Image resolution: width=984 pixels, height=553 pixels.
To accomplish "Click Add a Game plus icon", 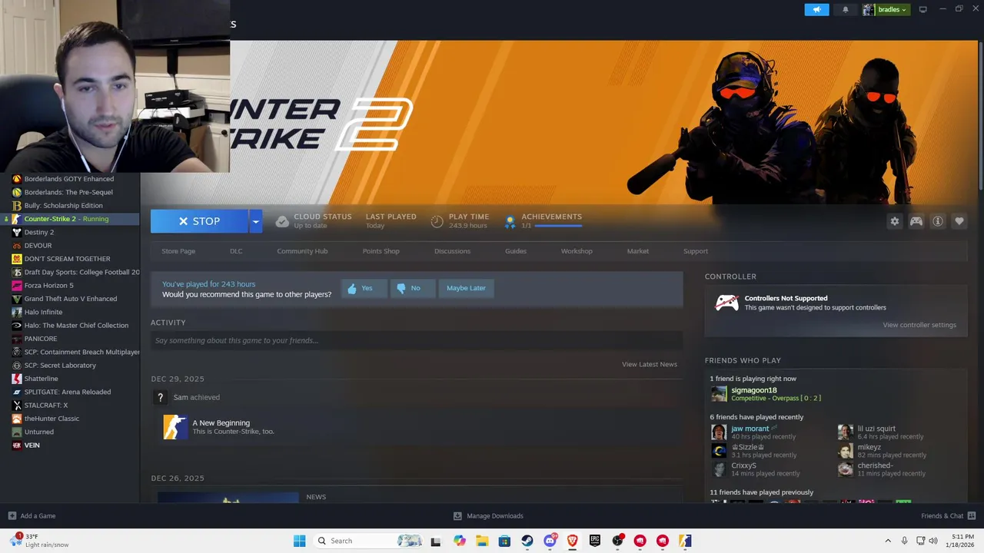I will click(x=12, y=516).
